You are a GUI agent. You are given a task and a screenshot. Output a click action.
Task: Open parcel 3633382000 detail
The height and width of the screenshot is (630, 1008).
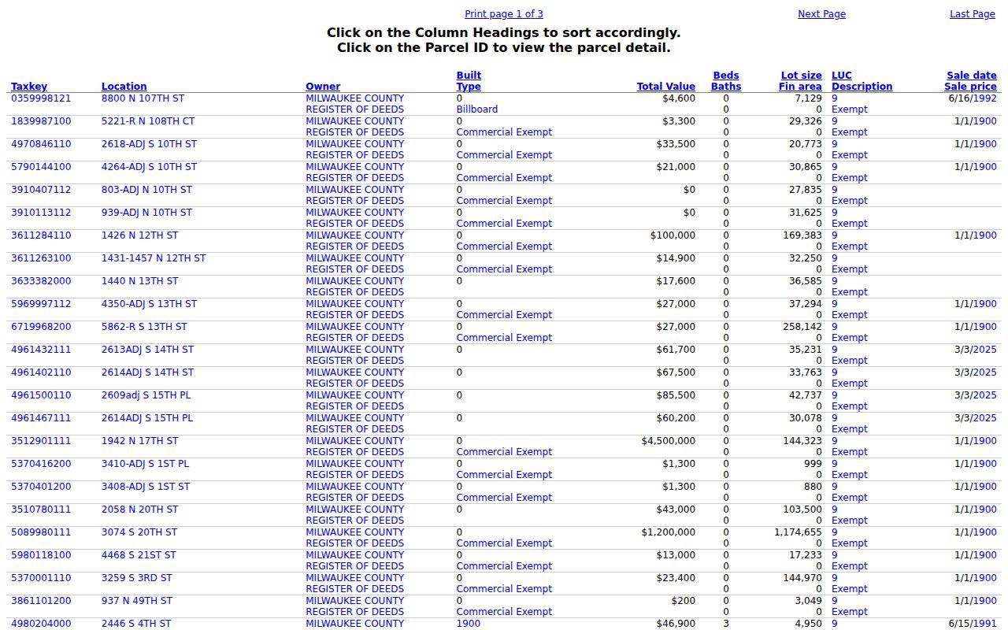tap(41, 281)
